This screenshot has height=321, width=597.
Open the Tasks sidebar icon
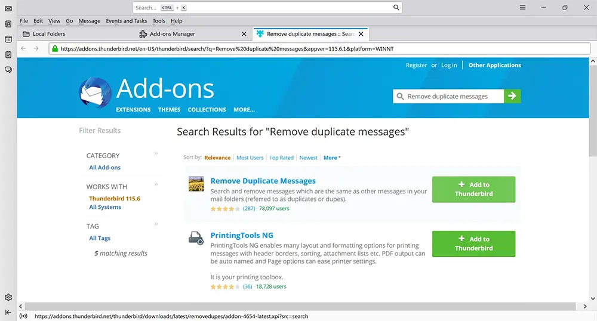(x=8, y=54)
